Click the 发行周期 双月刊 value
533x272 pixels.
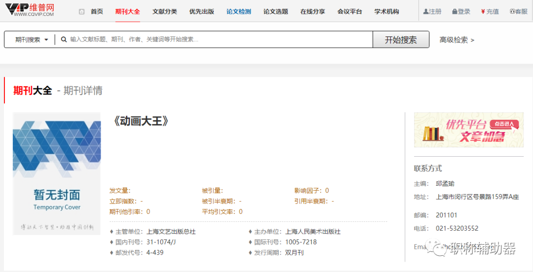[294, 253]
